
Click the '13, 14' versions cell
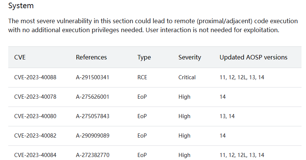pos(227,116)
